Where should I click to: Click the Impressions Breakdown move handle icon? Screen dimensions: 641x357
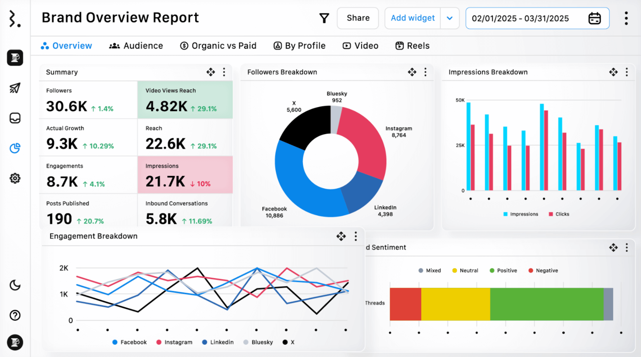point(613,72)
